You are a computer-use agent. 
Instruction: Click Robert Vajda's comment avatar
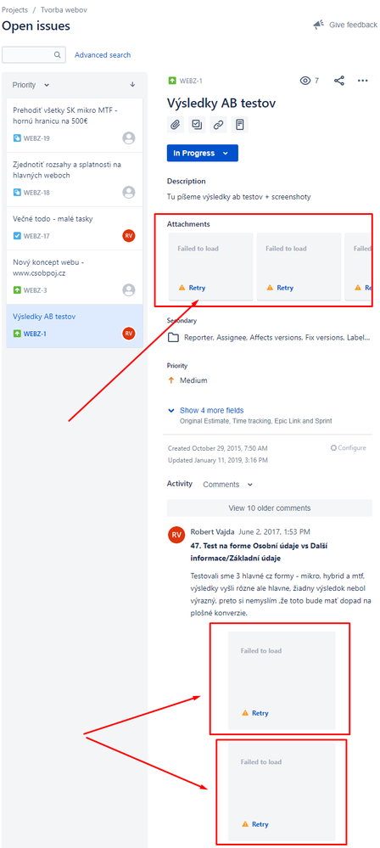click(x=176, y=535)
